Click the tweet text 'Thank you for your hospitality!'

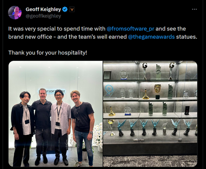tap(48, 53)
